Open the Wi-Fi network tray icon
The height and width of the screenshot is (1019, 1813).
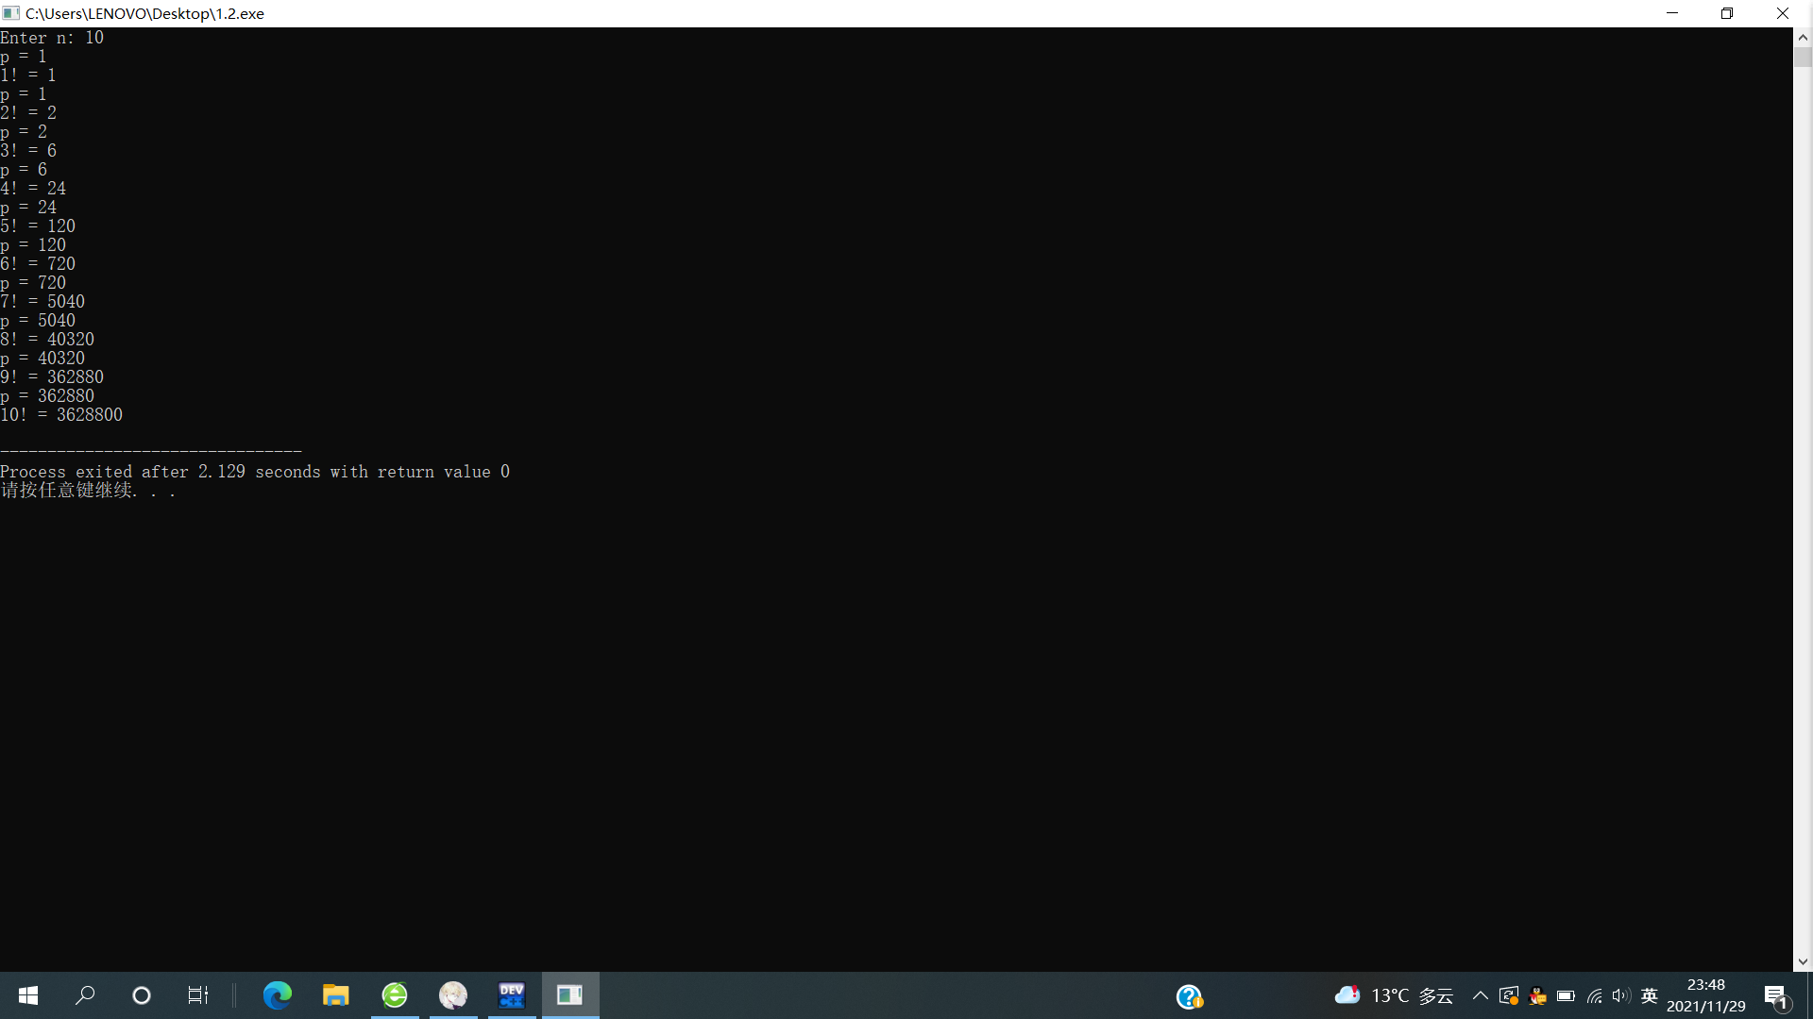1594,996
